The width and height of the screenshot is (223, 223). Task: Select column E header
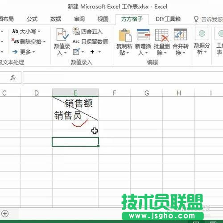coord(75,93)
